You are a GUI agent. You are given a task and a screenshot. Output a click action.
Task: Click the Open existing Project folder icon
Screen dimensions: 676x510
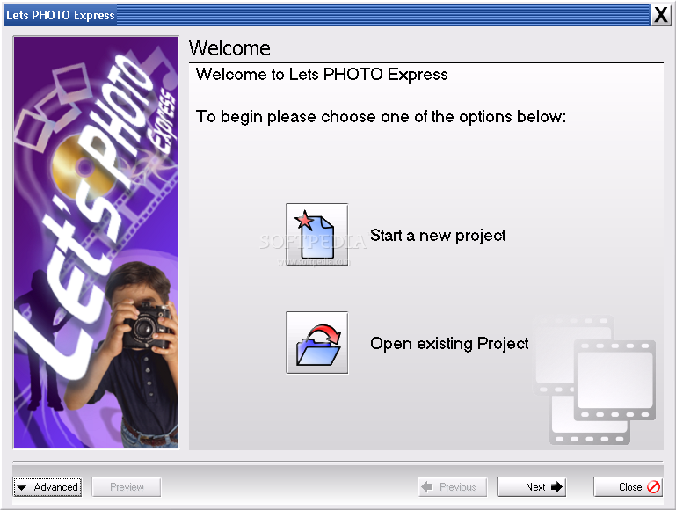[x=316, y=343]
